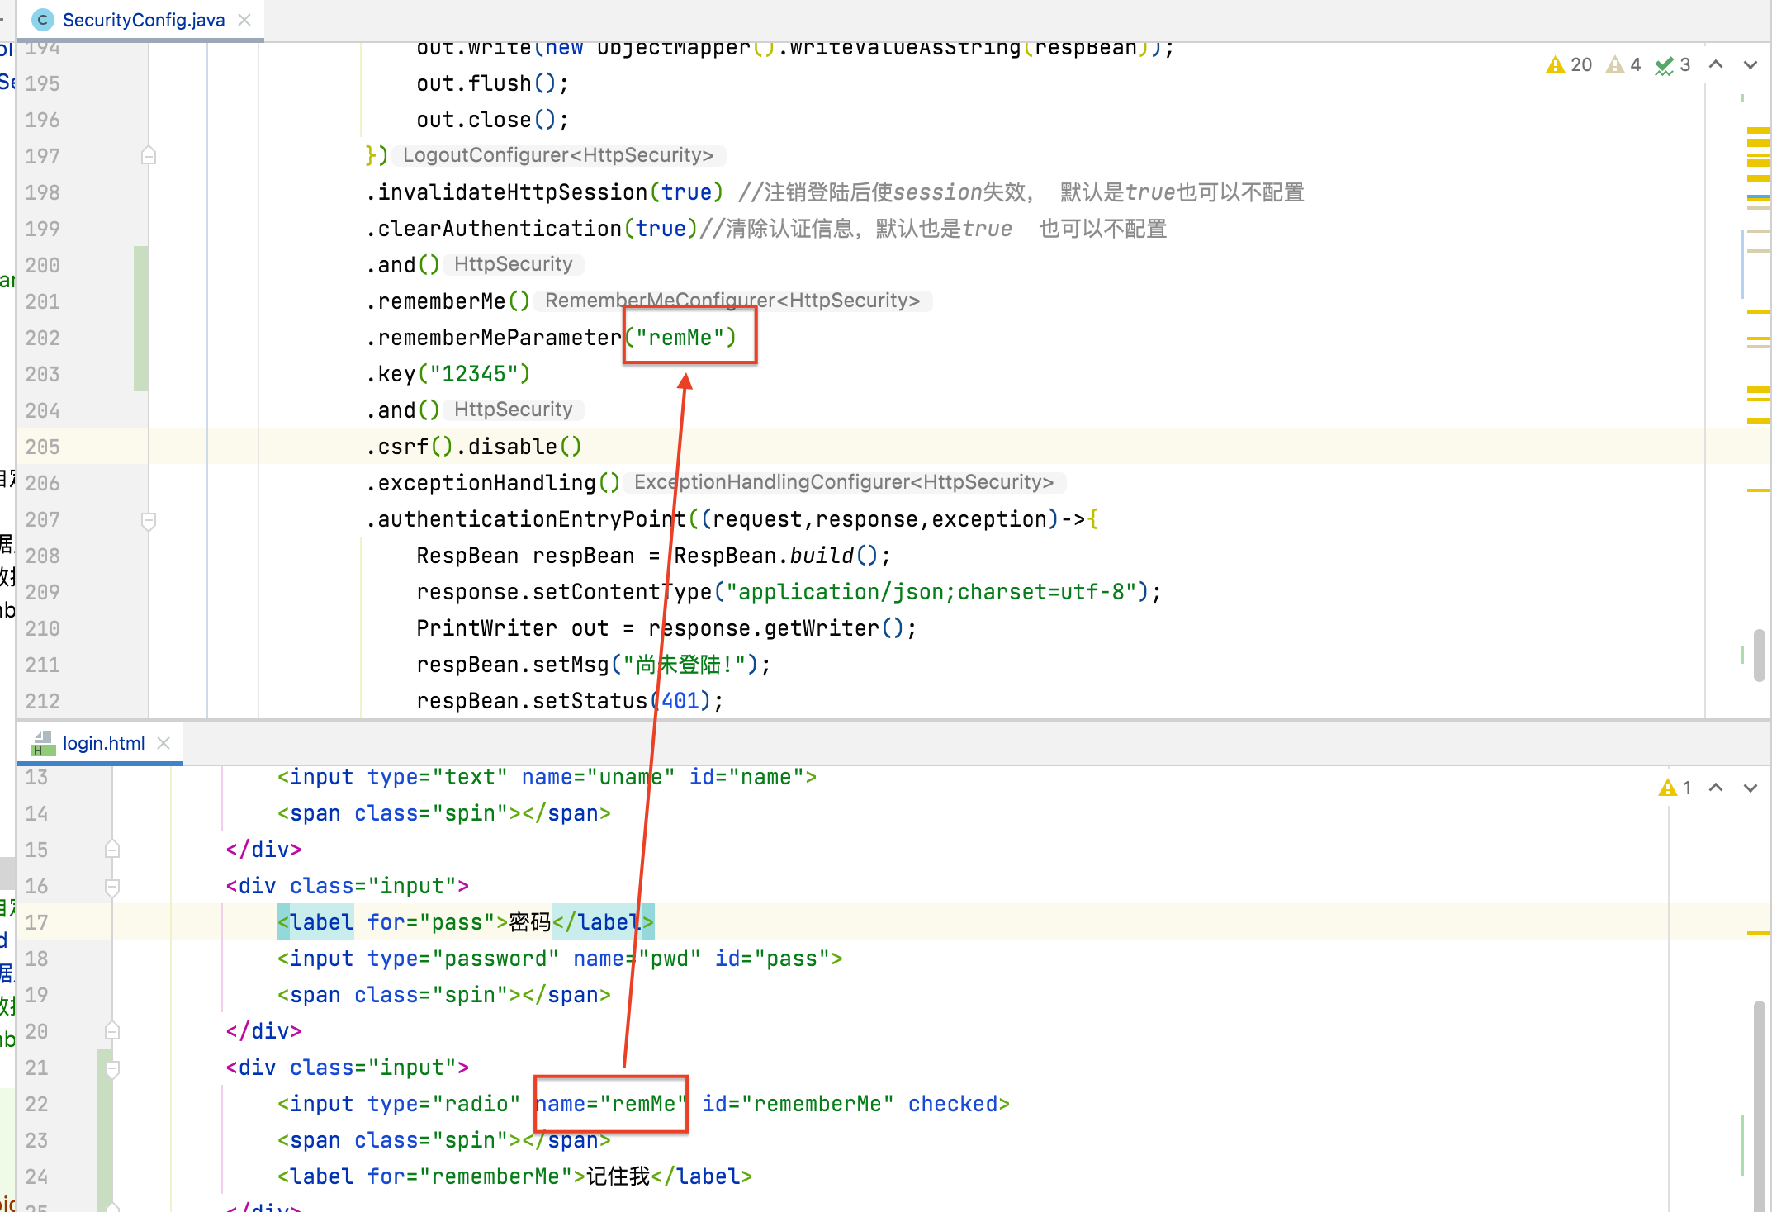
Task: Collapse code fold marker at line 197
Action: (x=149, y=155)
